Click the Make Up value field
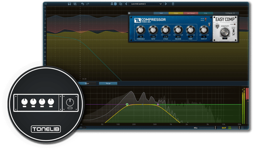The height and width of the screenshot is (150, 253). pos(204,37)
